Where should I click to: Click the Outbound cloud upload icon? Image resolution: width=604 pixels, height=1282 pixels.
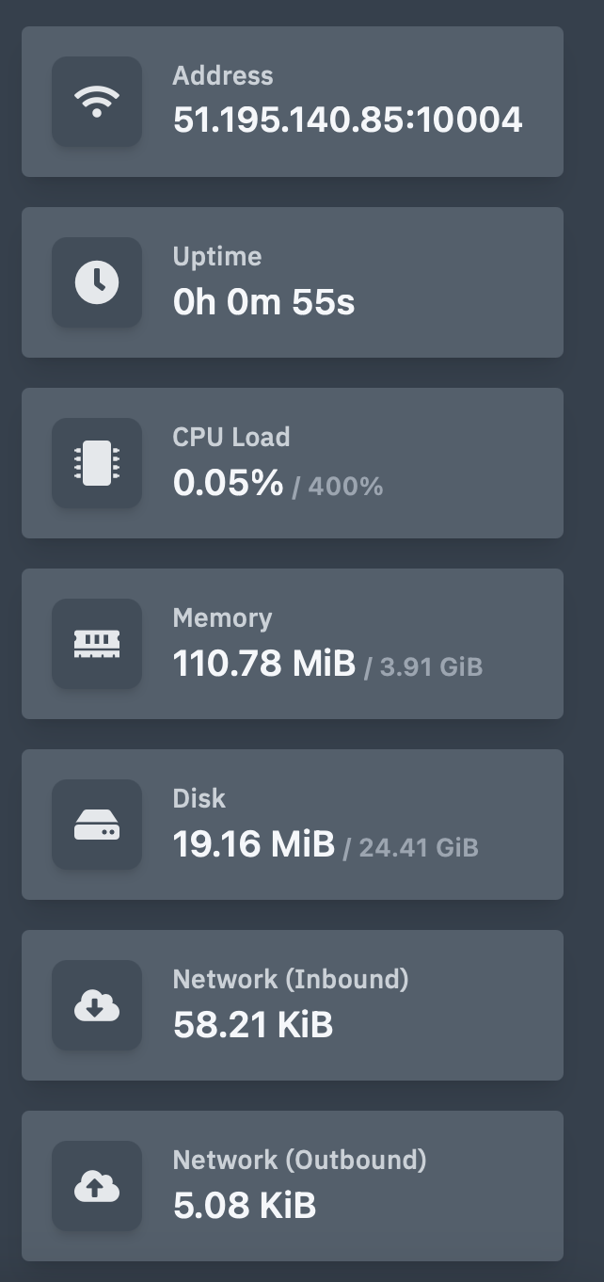click(x=97, y=1186)
